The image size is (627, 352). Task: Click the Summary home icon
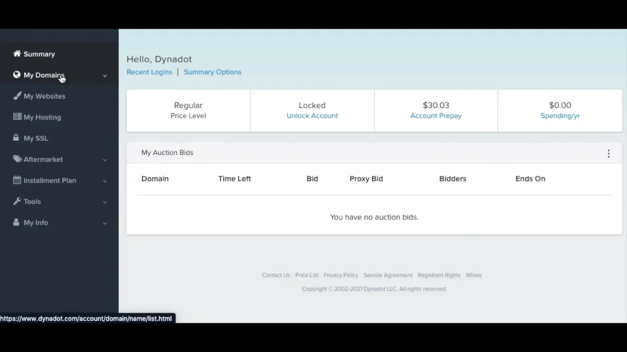17,54
